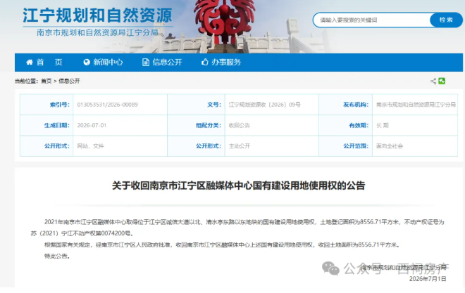The width and height of the screenshot is (465, 293).
Task: Click the announcement title 关于收回南京市江宁区融媒体中心…公告
Action: click(238, 185)
